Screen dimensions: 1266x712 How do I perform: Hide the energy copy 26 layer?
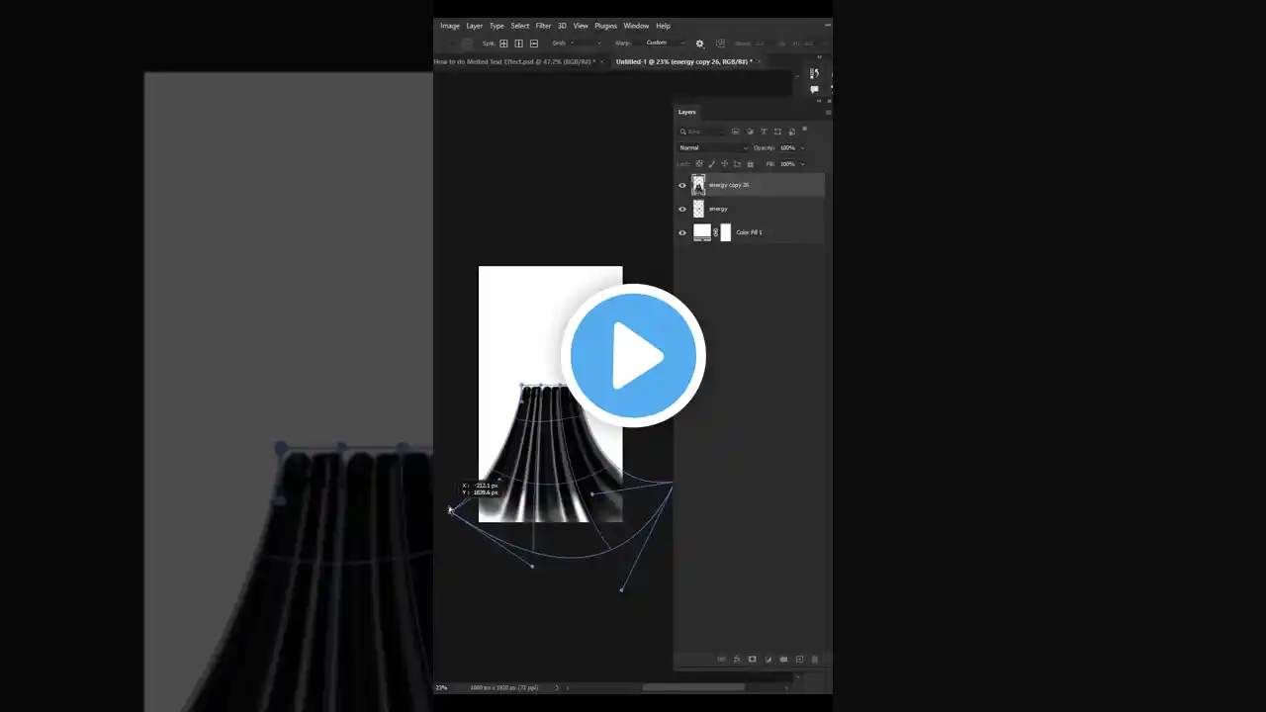point(682,185)
